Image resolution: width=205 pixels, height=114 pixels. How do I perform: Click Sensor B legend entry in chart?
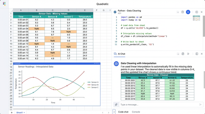[93, 85]
